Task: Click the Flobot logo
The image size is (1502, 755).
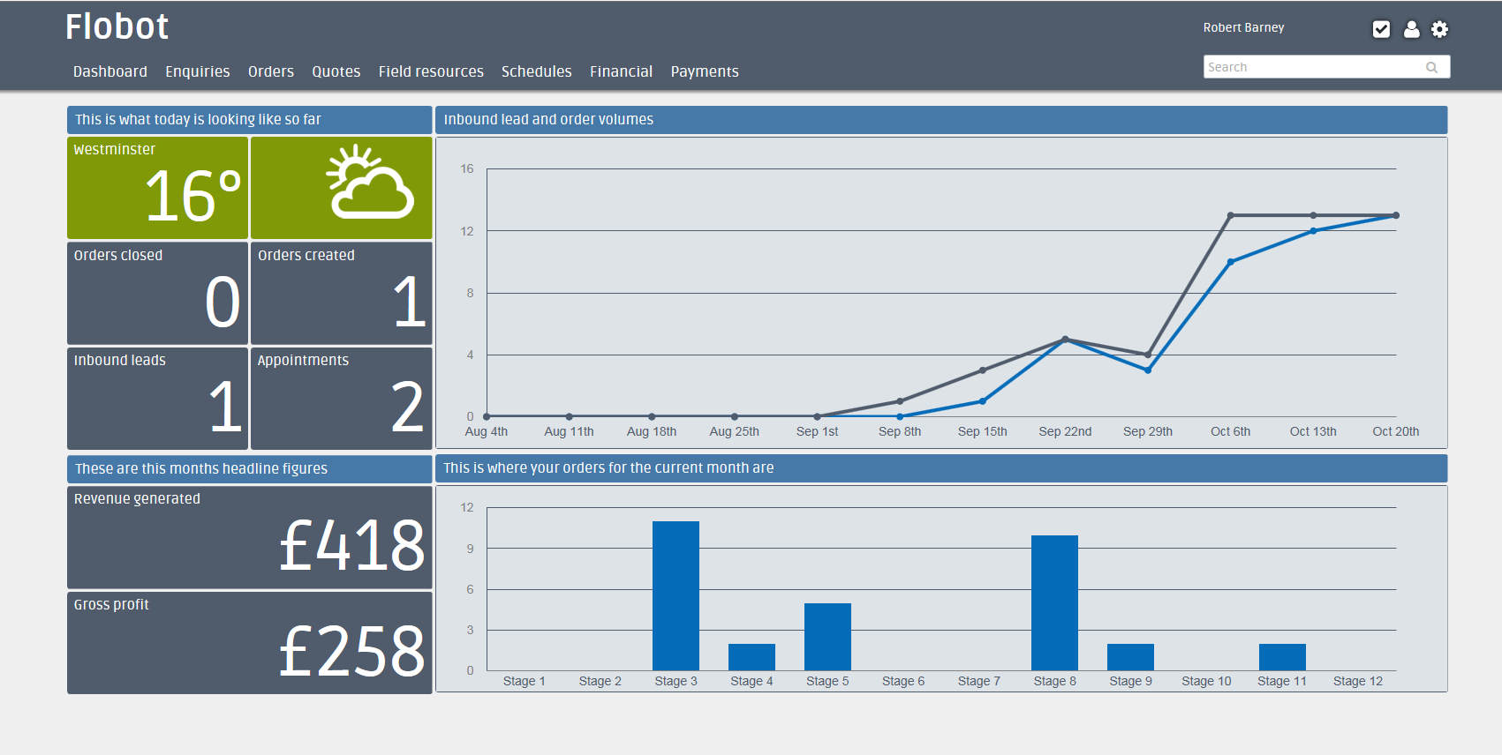Action: [117, 26]
